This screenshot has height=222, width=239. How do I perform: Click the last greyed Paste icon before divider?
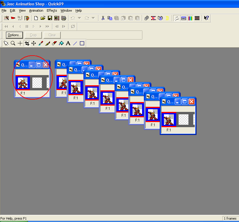(x=137, y=18)
